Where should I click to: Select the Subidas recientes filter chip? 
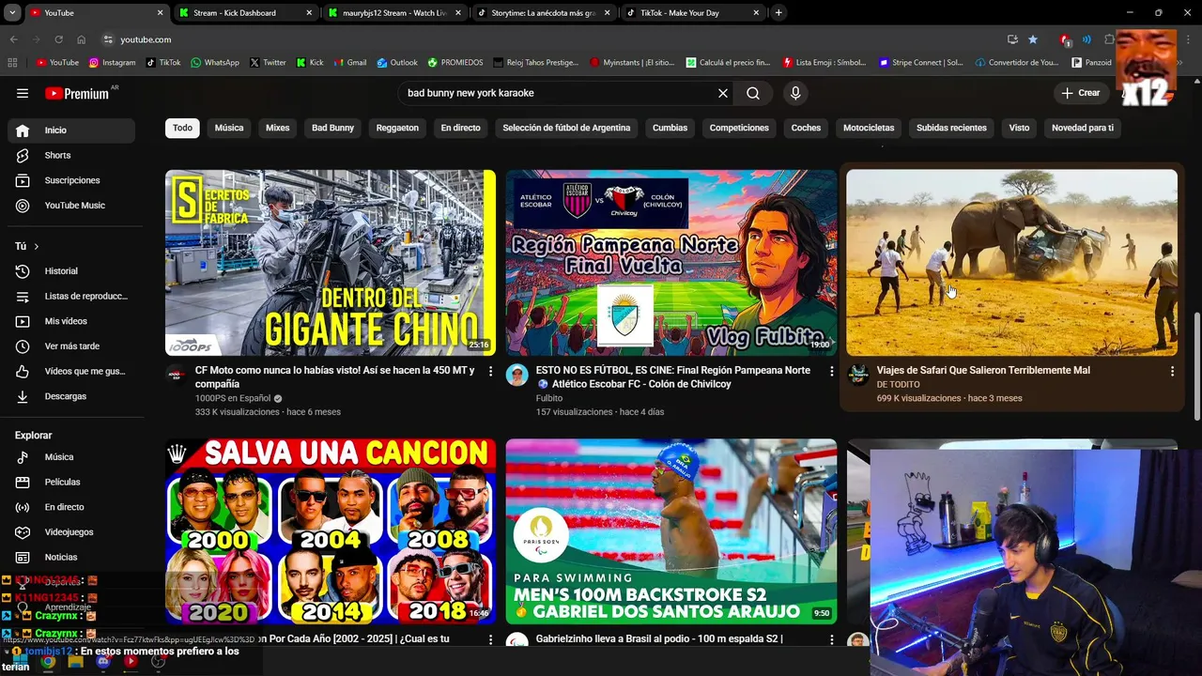pos(951,128)
